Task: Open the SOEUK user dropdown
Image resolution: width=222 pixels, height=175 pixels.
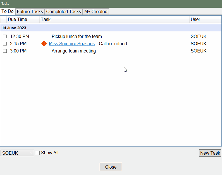Action: [x=17, y=153]
